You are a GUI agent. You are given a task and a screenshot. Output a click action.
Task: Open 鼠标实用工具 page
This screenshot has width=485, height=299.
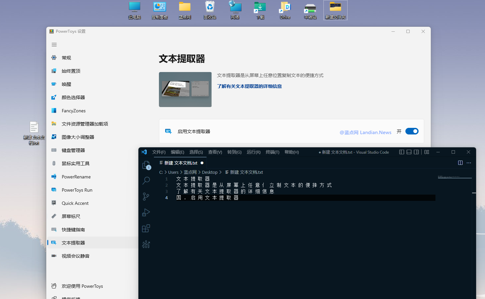[92, 164]
